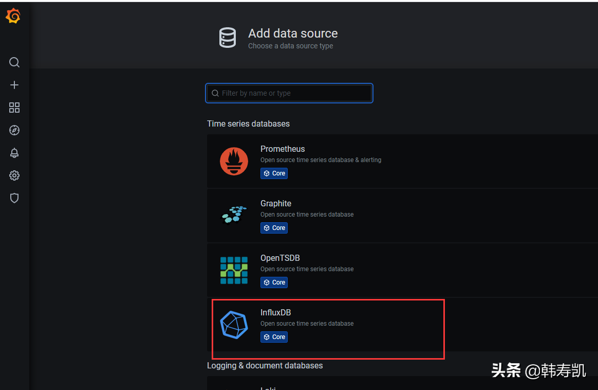Image resolution: width=598 pixels, height=390 pixels.
Task: Click the Core badge under InfluxDB
Action: (x=274, y=336)
